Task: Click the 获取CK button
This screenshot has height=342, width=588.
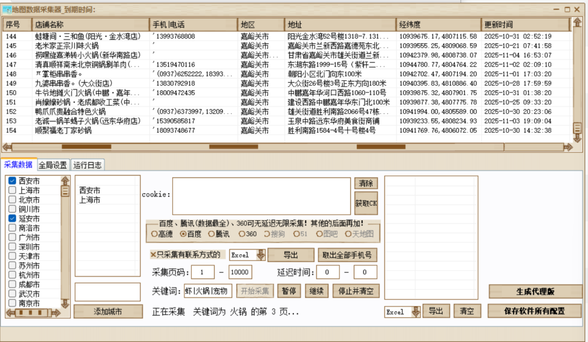Action: coord(366,202)
